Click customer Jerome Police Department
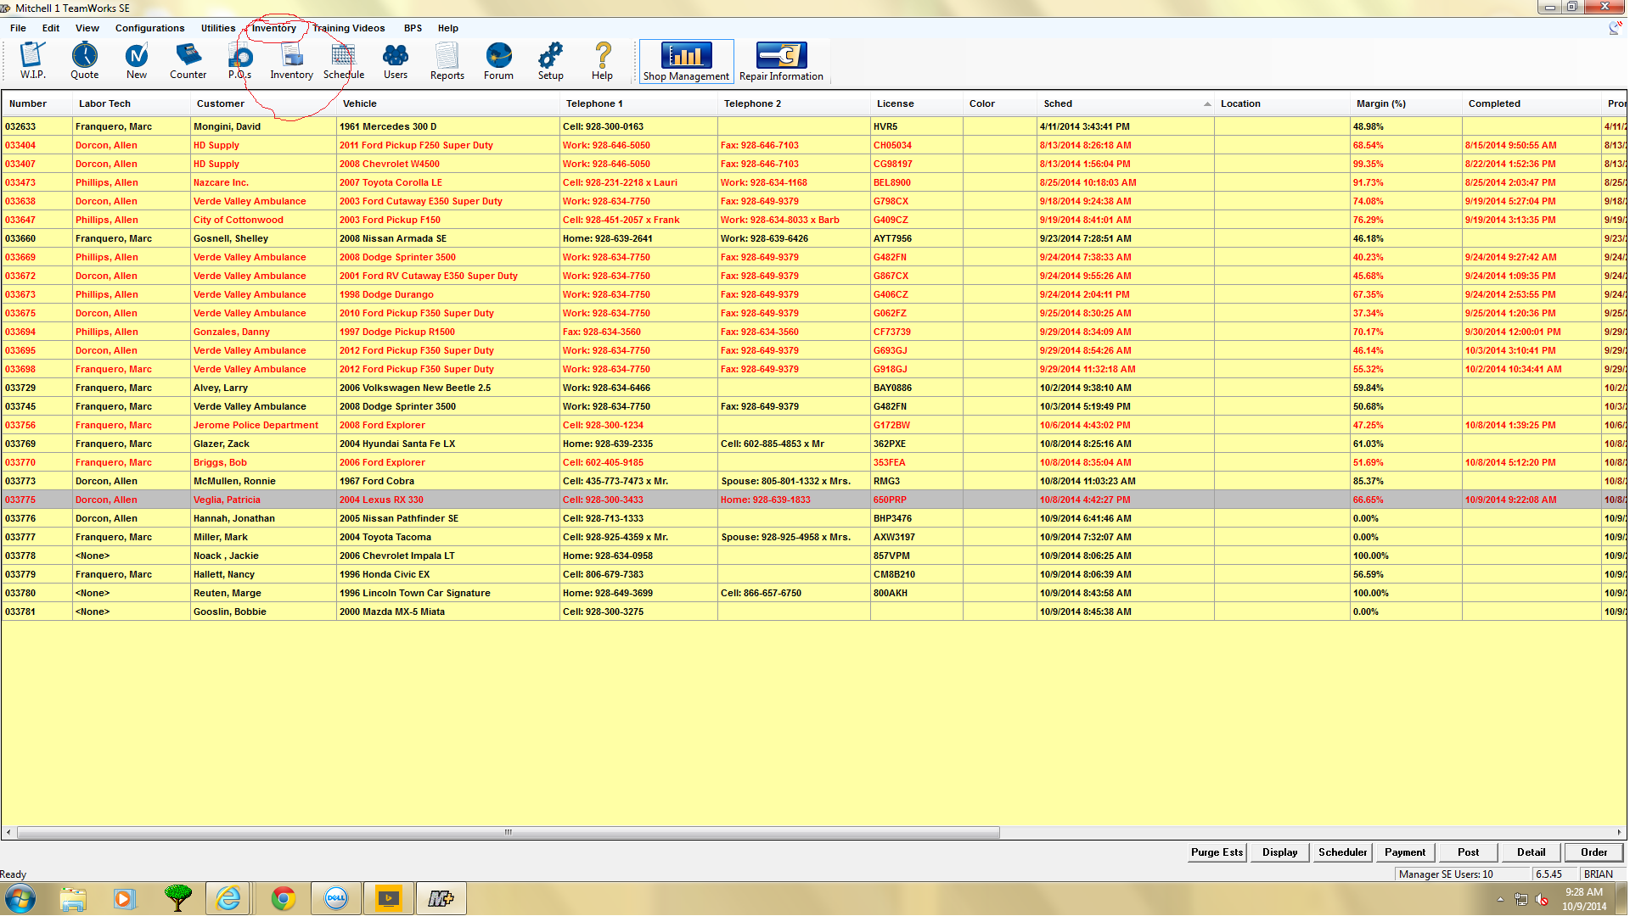Image resolution: width=1630 pixels, height=916 pixels. [256, 425]
